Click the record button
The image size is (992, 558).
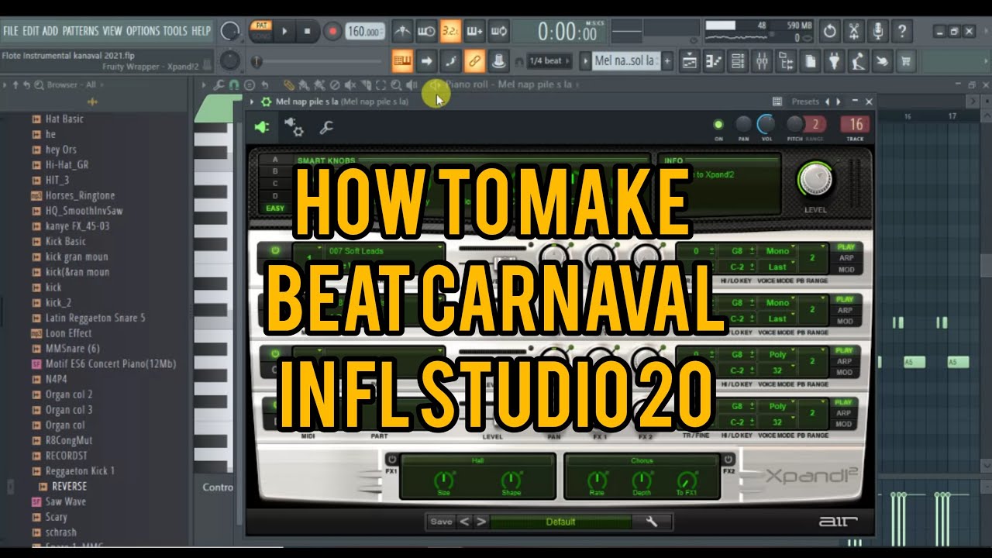tap(332, 32)
